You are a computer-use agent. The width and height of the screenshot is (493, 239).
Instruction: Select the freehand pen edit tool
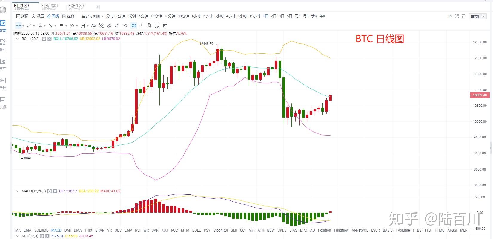click(126, 25)
